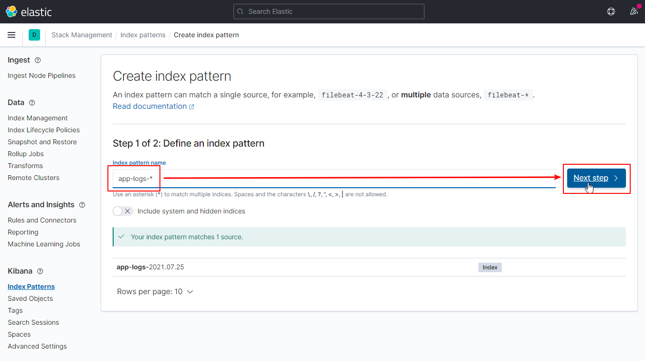Screen dimensions: 645x361
Task: Select Index Patterns in the sidebar
Action: point(31,286)
